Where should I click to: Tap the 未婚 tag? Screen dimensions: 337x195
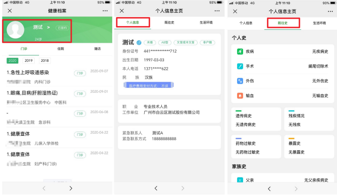tap(150, 43)
